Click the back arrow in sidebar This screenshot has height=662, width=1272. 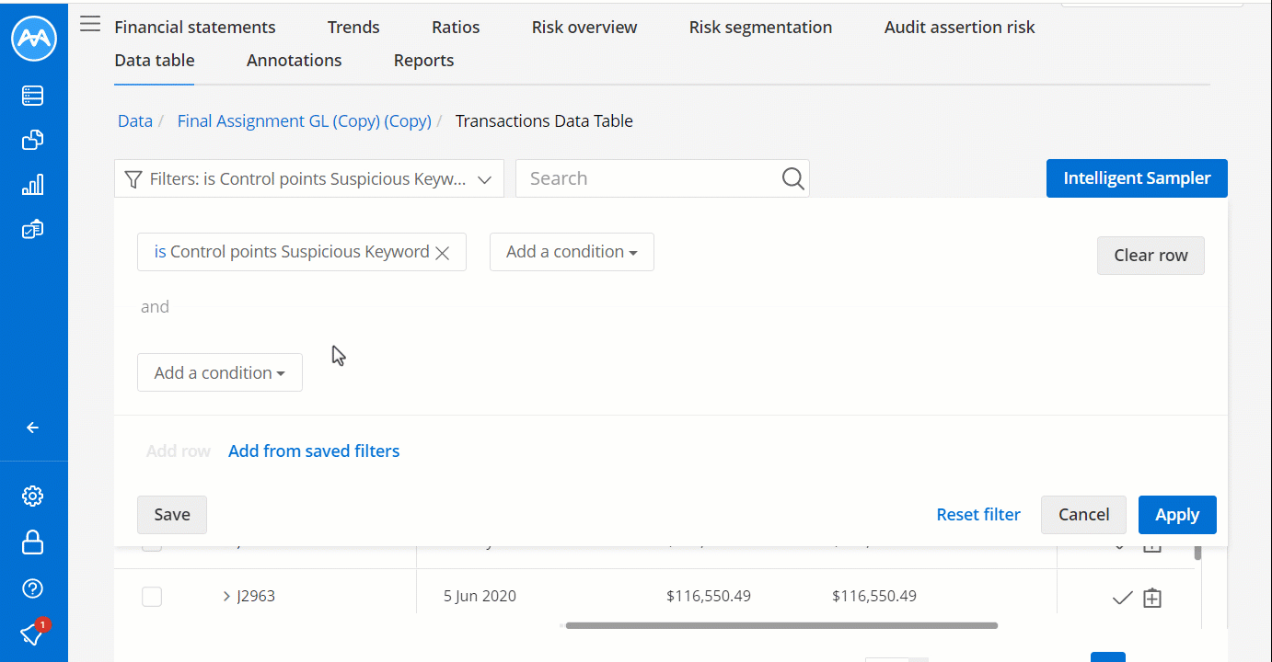[33, 428]
